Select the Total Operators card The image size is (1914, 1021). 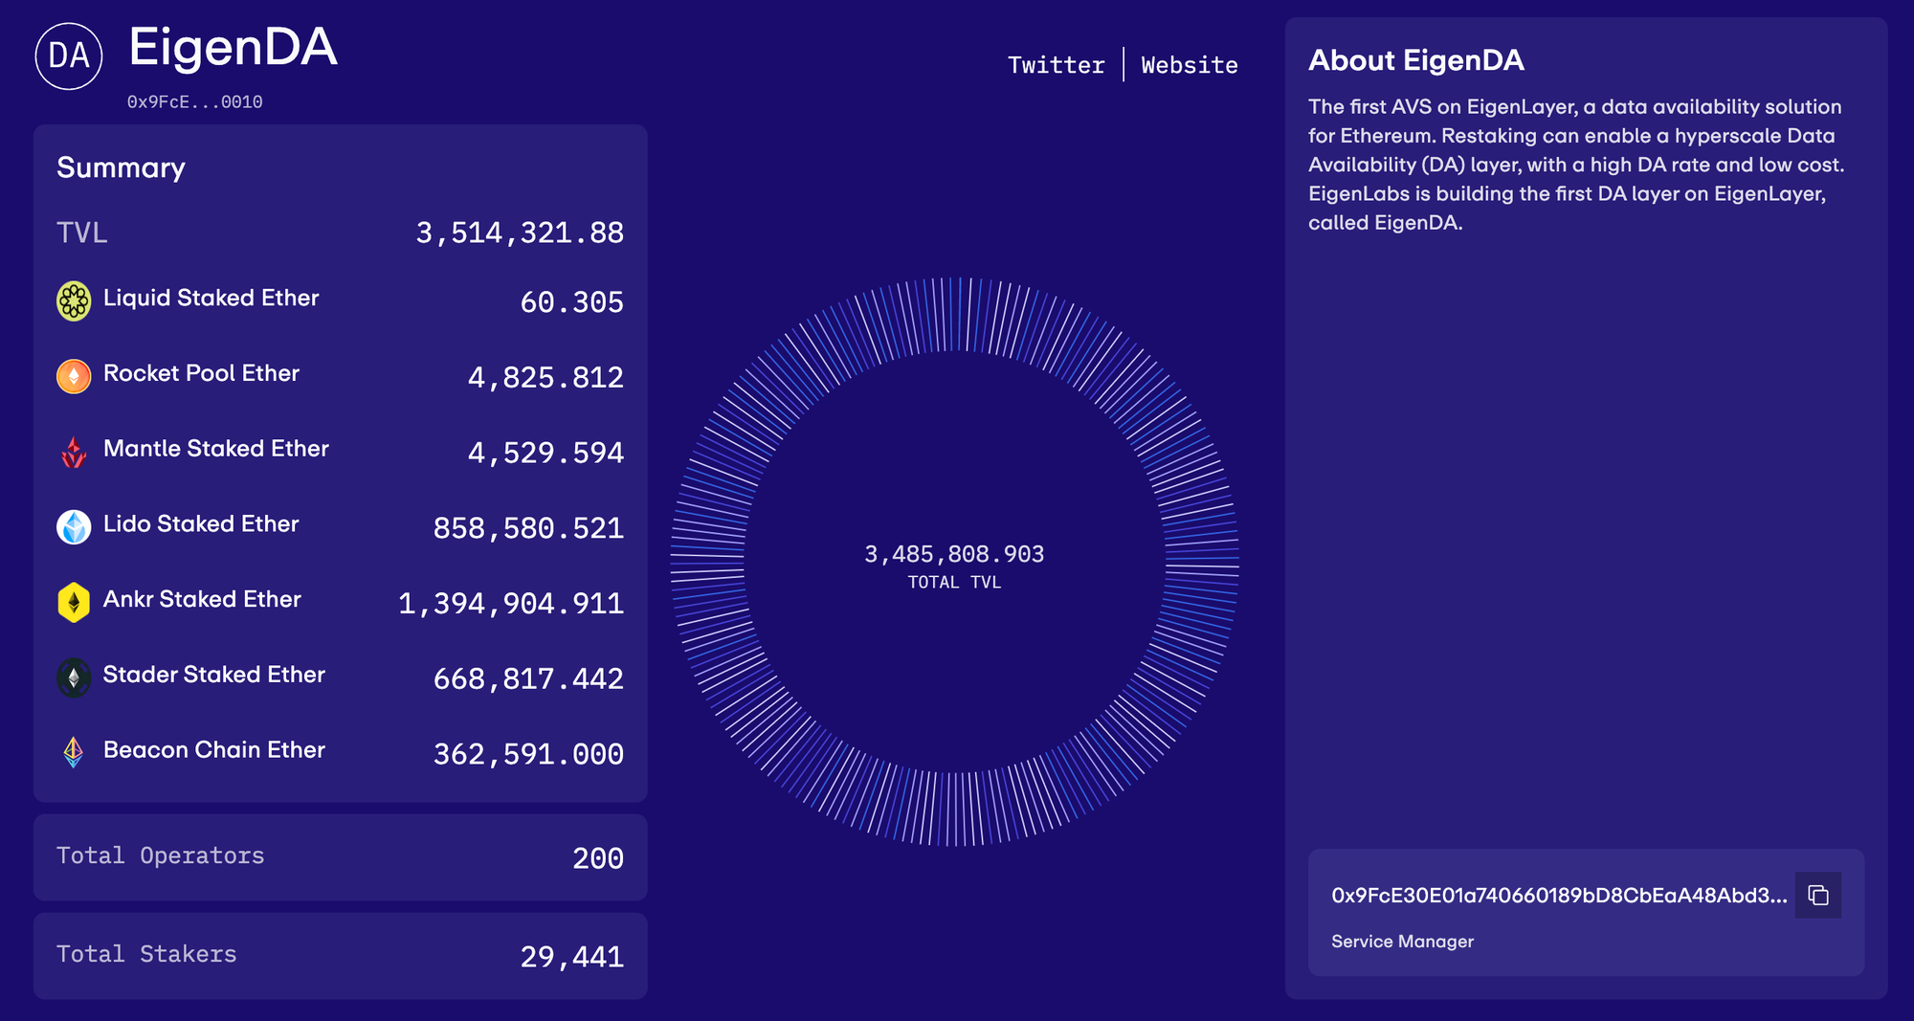coord(340,857)
